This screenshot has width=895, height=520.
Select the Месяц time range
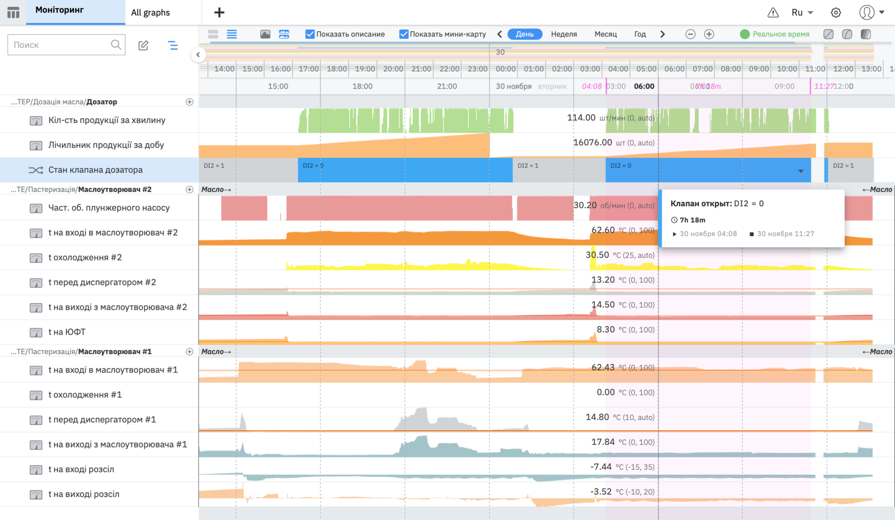point(605,34)
